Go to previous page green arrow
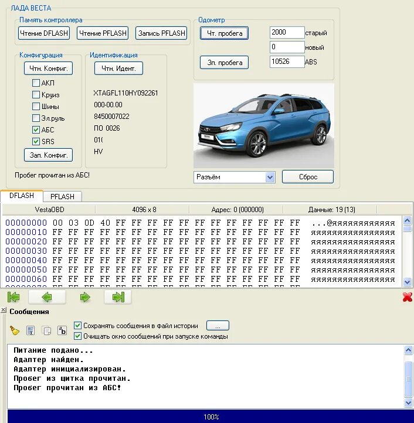The height and width of the screenshot is (423, 414). tap(47, 297)
